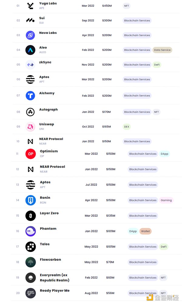
Task: Click the Uniswap unicorn logo icon
Action: pyautogui.click(x=30, y=127)
